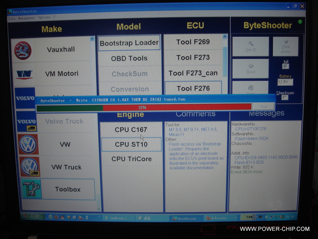Open the ? help menu
The height and width of the screenshot is (239, 318).
tap(55, 17)
